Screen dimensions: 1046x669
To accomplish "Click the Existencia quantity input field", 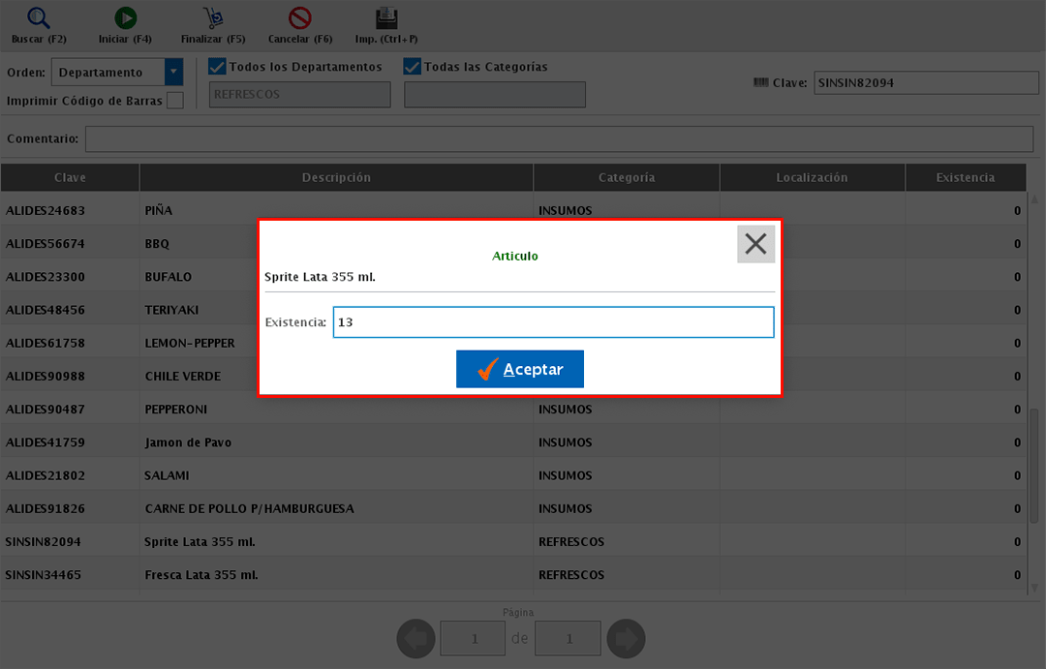I will [x=553, y=322].
